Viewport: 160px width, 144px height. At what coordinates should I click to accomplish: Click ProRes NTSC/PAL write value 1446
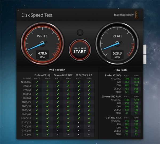[127, 79]
